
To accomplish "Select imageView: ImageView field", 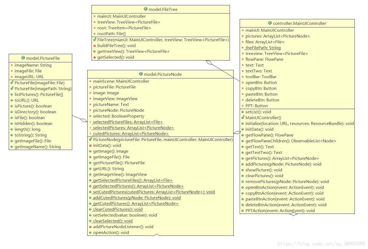I will pyautogui.click(x=115, y=99).
